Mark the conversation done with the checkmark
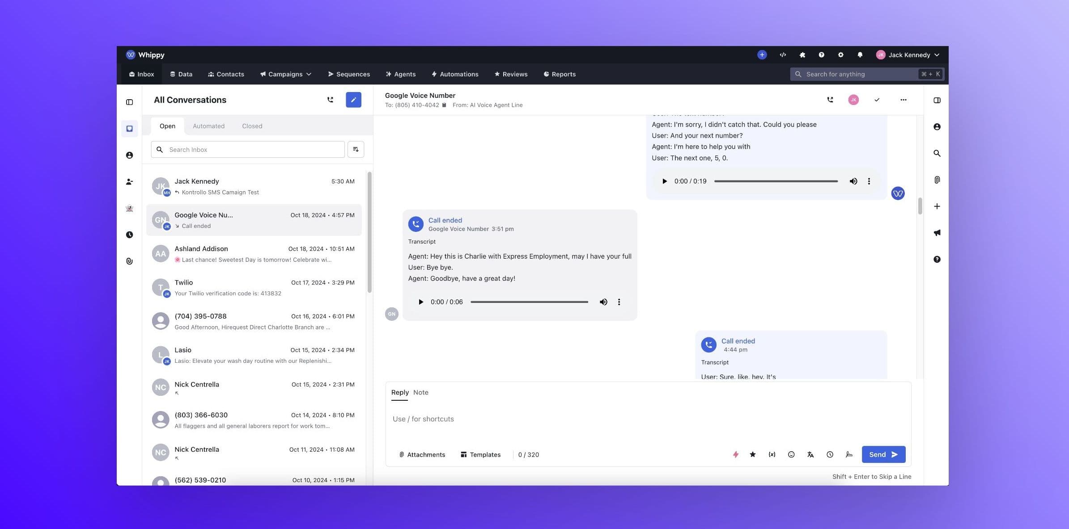 (877, 100)
